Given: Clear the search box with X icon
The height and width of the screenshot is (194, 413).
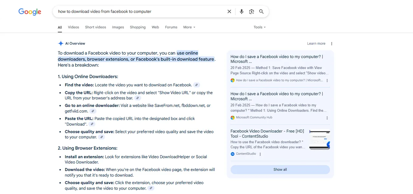Looking at the screenshot, I should (x=229, y=12).
